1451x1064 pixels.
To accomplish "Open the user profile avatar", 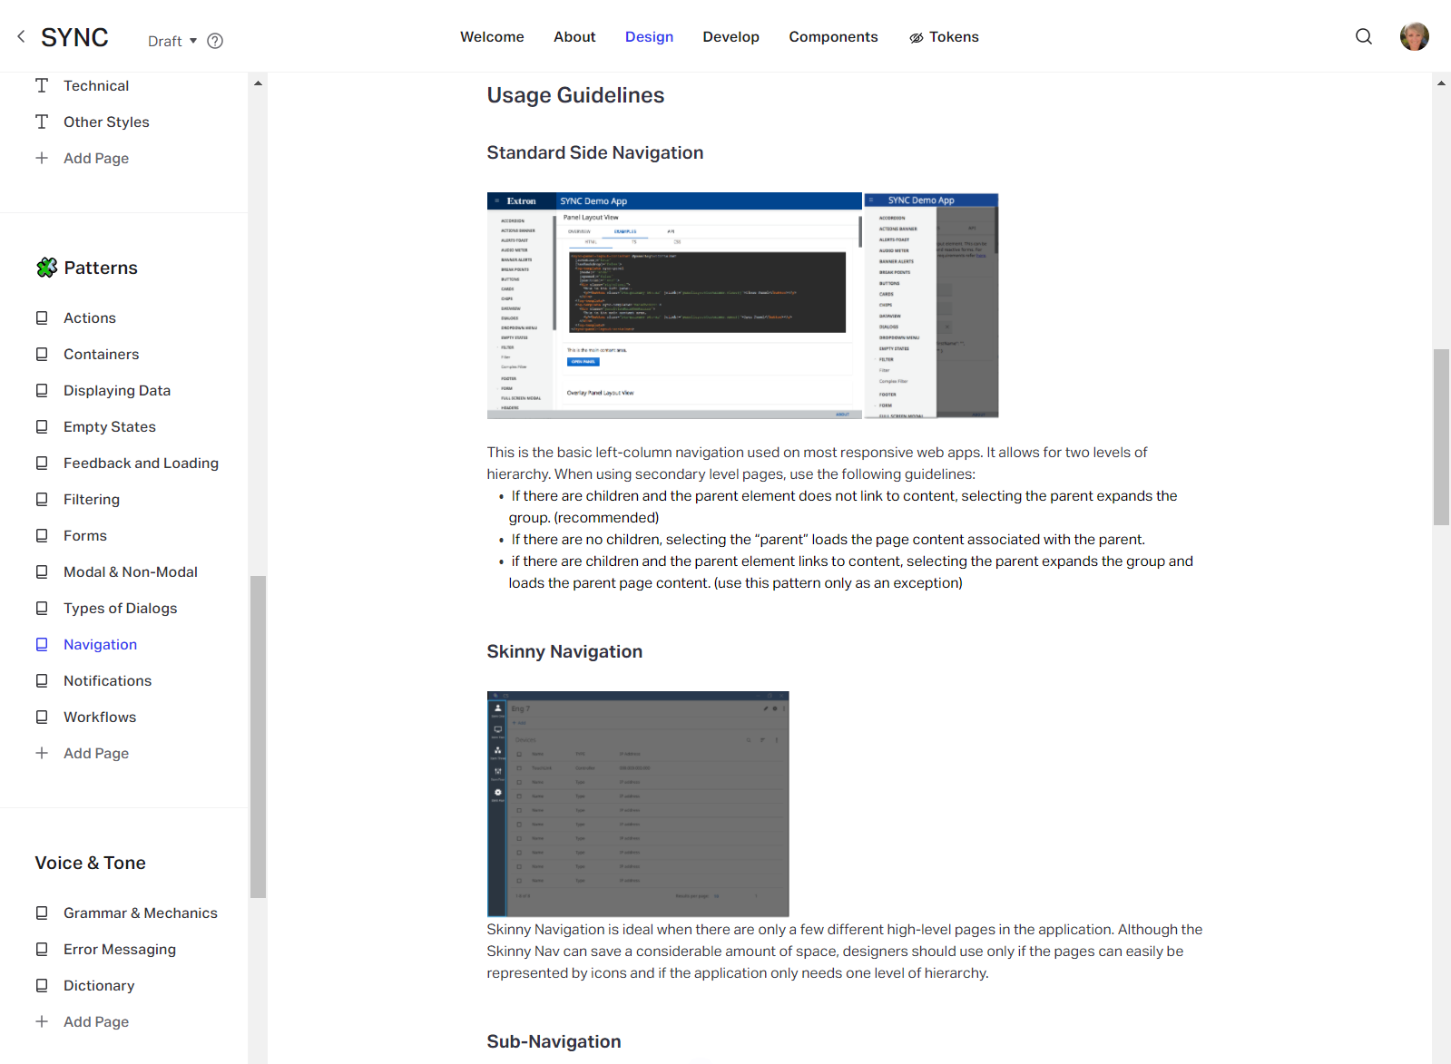I will (1414, 36).
